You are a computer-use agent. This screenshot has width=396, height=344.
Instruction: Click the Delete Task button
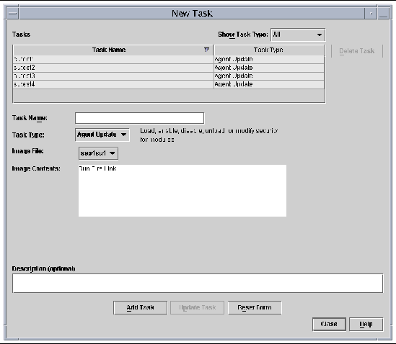pyautogui.click(x=357, y=51)
